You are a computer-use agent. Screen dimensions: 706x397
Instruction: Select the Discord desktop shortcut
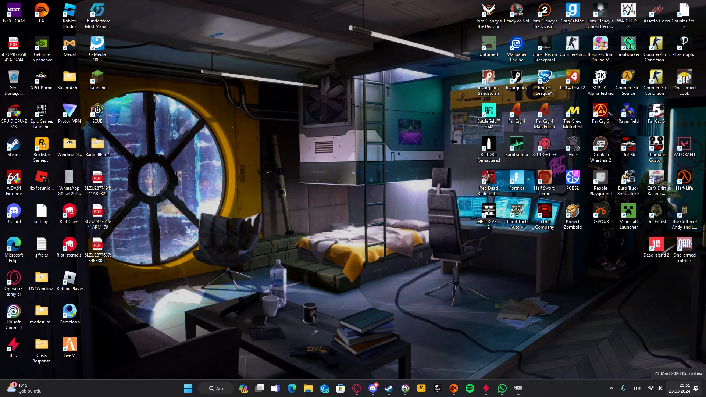pyautogui.click(x=14, y=214)
